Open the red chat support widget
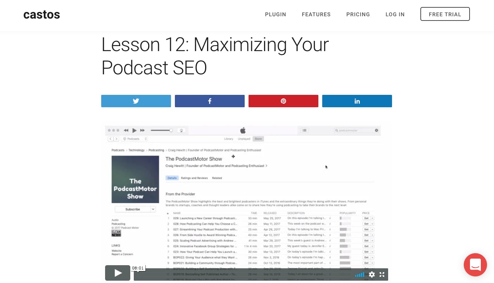Image resolution: width=494 pixels, height=283 pixels. point(475,265)
